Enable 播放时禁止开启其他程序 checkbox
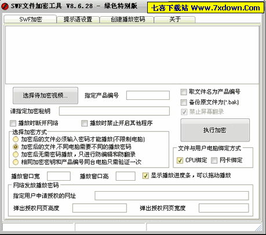Image resolution: width=266 pixels, height=235 pixels. pyautogui.click(x=84, y=123)
